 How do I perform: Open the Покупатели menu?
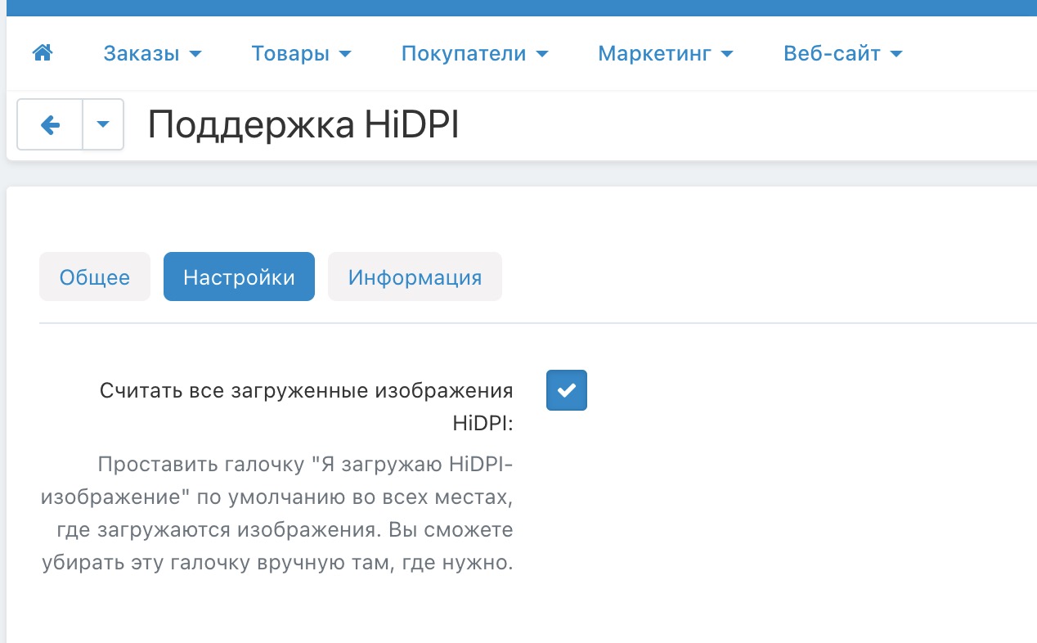click(474, 54)
